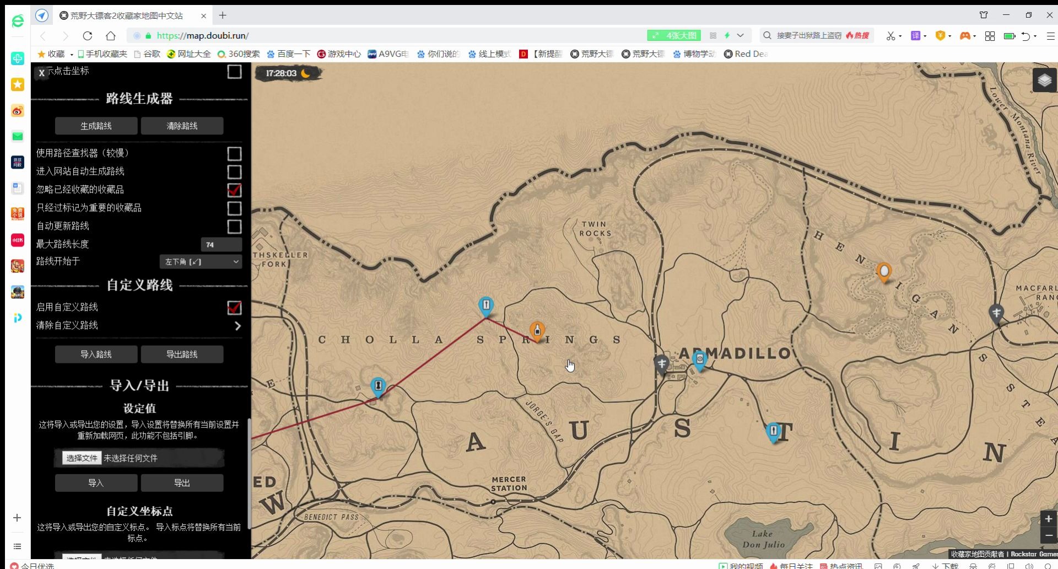1058x569 pixels.
Task: Open the translate extension icon
Action: coord(916,36)
